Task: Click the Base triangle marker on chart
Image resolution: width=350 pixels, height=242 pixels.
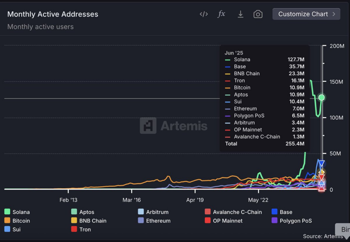Action: click(x=321, y=164)
